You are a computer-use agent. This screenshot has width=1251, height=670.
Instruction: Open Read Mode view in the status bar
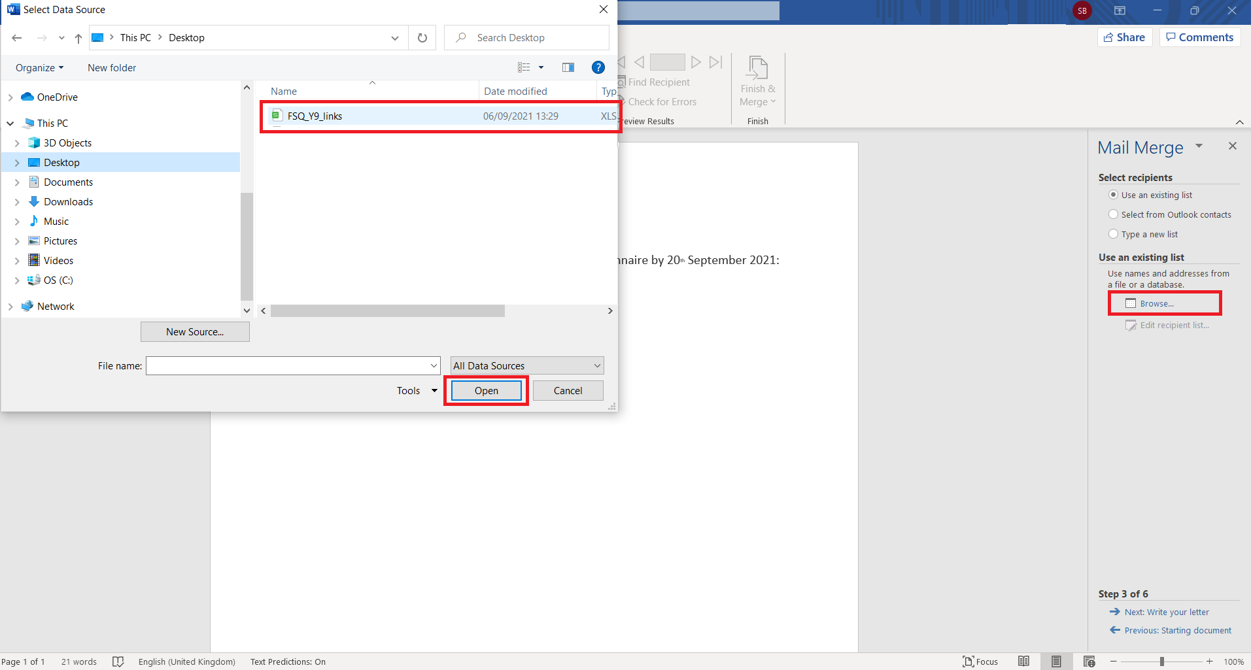(1023, 662)
